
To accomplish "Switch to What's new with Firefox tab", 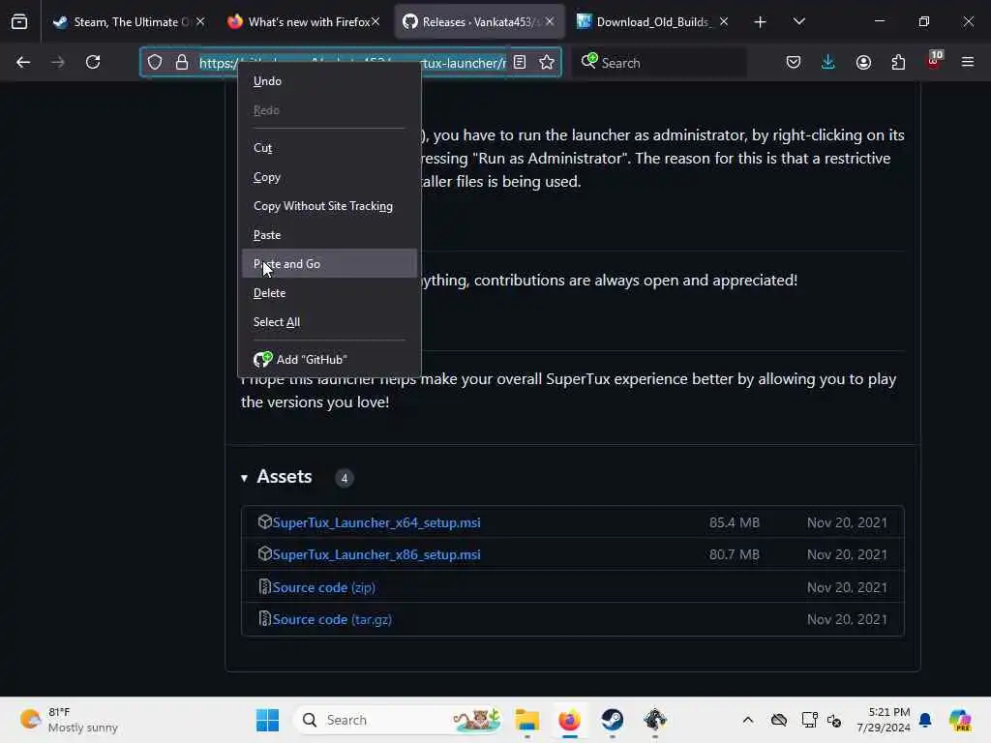I will coord(303,22).
